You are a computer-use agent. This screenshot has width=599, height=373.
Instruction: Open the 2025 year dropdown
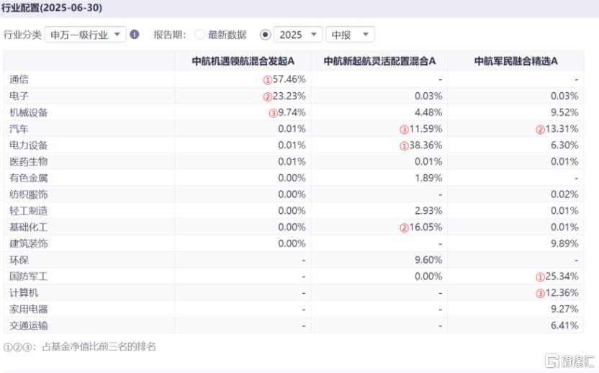[298, 35]
